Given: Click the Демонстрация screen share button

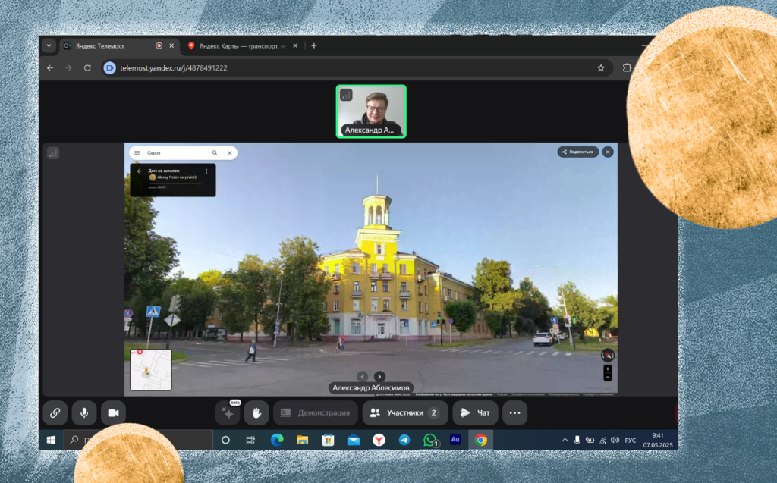Looking at the screenshot, I should point(316,412).
